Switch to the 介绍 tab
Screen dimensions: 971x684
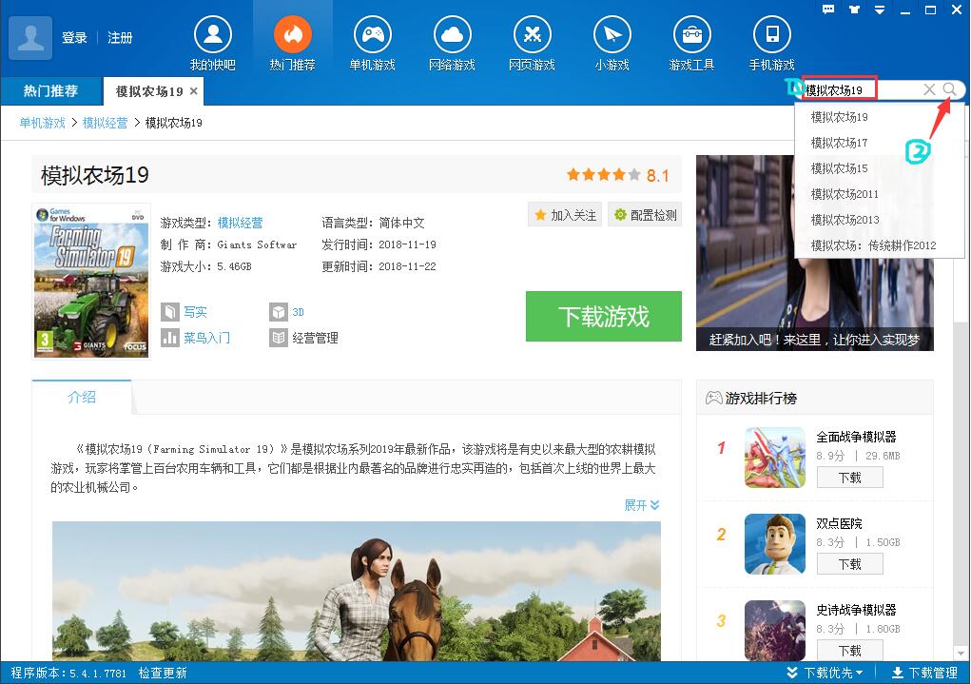(81, 397)
